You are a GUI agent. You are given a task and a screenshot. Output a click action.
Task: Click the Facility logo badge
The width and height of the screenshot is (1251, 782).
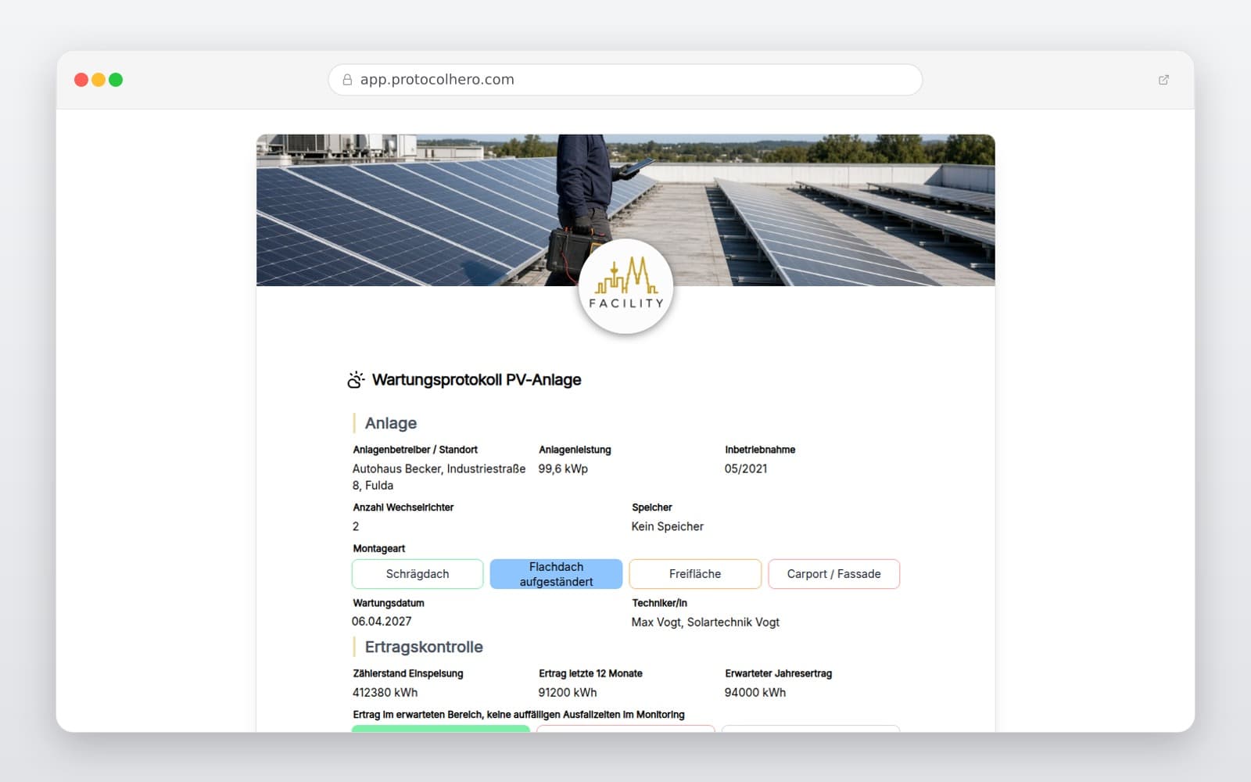pos(625,287)
